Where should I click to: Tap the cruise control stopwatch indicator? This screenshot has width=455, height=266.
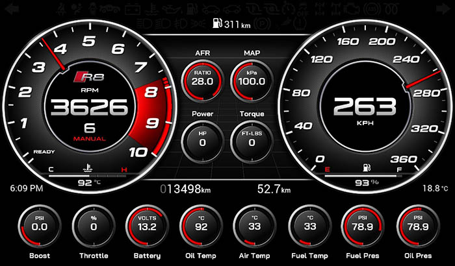[x=289, y=8]
